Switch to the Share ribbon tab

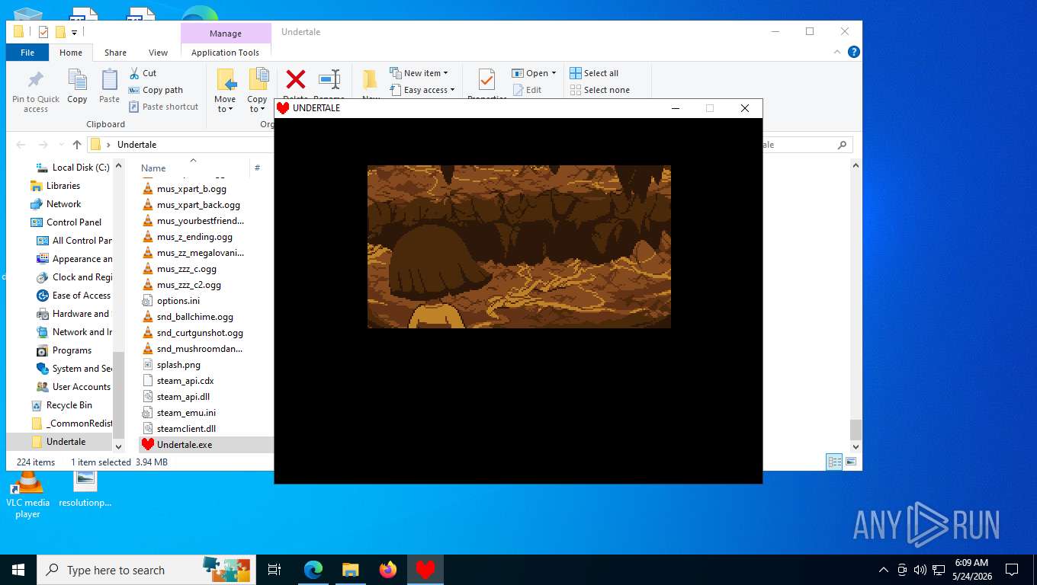tap(115, 53)
